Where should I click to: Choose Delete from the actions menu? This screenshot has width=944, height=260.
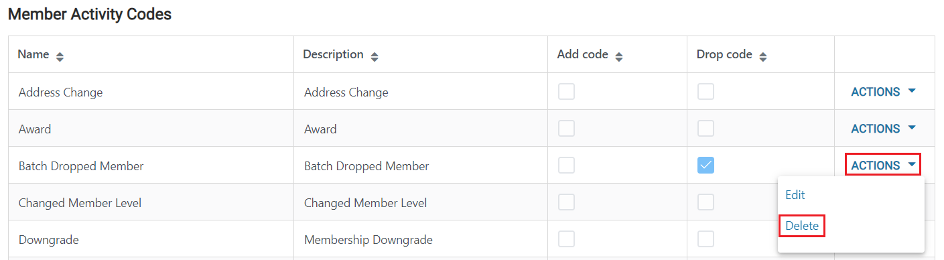click(x=802, y=226)
